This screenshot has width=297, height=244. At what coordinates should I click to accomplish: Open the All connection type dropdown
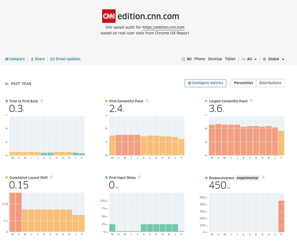[x=252, y=59]
